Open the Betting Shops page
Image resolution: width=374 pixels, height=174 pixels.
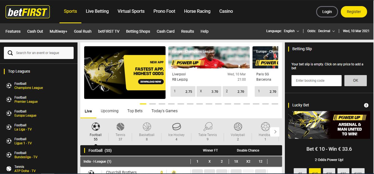[138, 31]
